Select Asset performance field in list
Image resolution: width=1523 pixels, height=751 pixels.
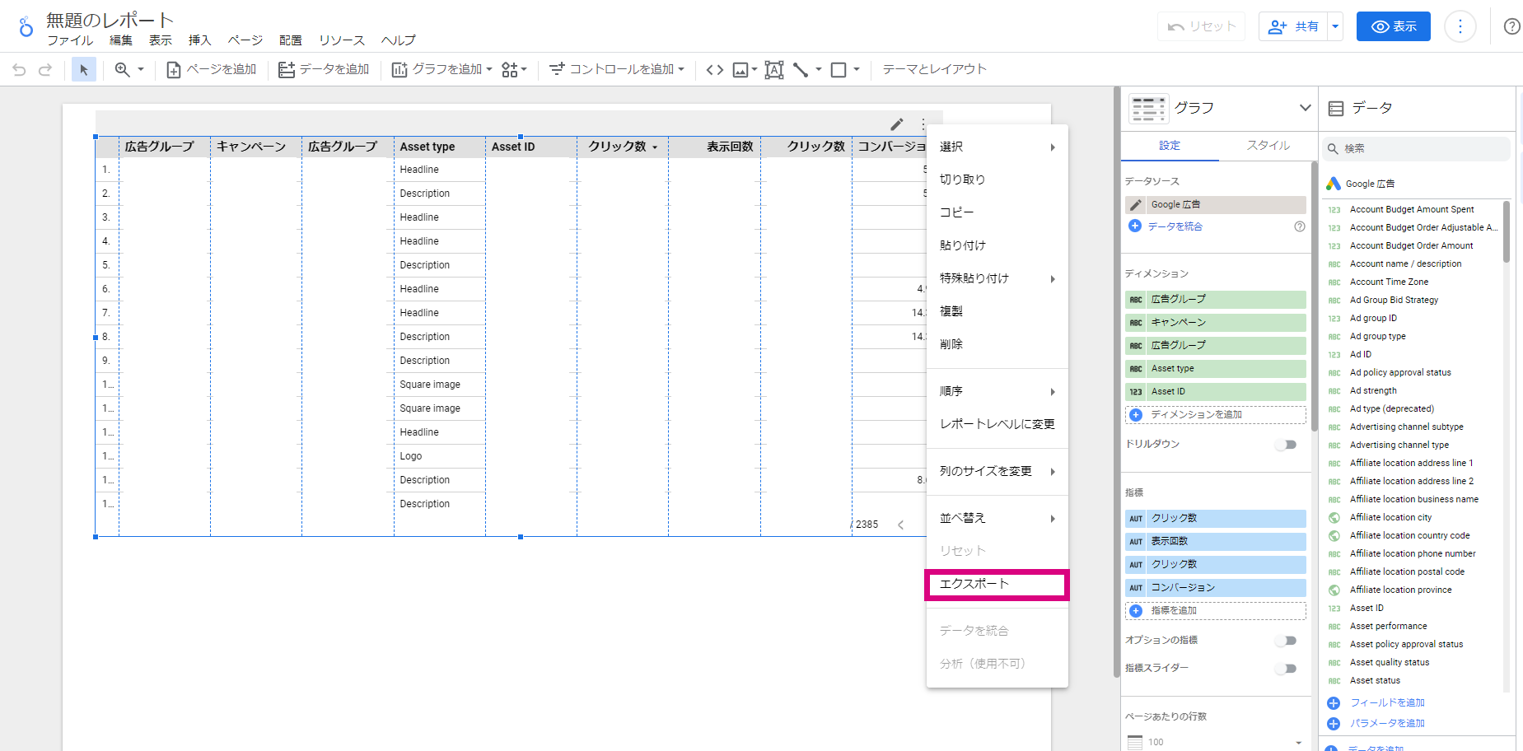[x=1388, y=627]
